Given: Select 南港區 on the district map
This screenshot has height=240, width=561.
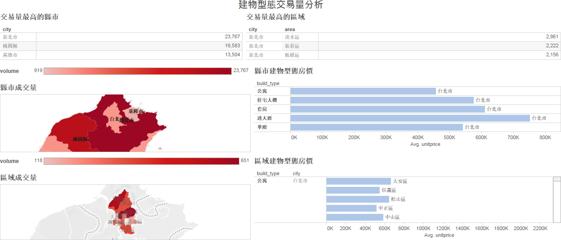Looking at the screenshot, I should coord(135,222).
